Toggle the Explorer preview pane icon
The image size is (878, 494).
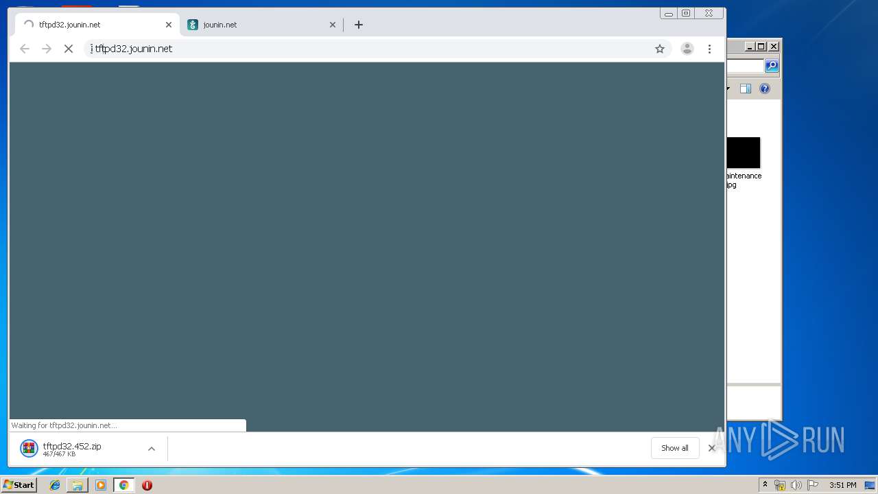746,89
